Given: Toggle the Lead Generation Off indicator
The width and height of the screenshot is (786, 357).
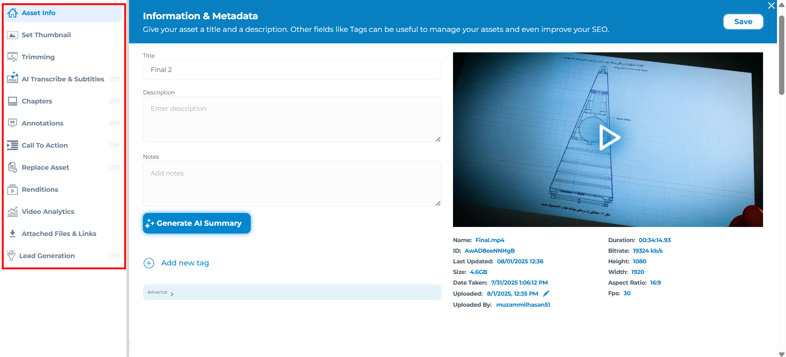Looking at the screenshot, I should coord(115,256).
